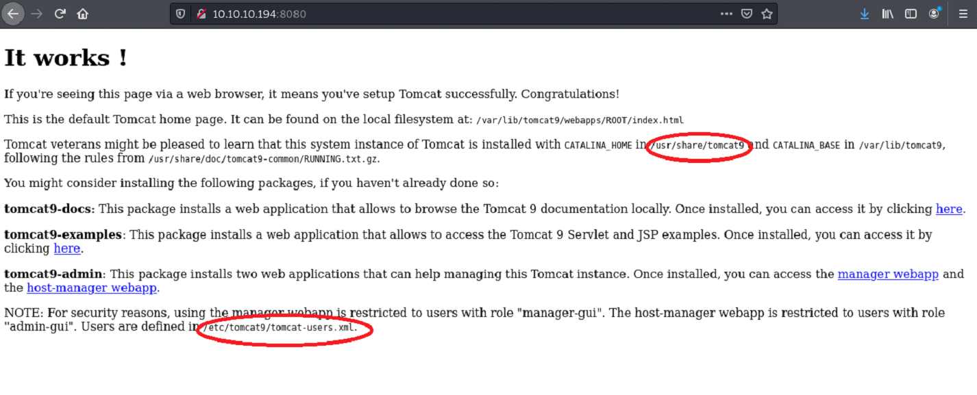The height and width of the screenshot is (395, 977).
Task: View insecure connection lock icon details
Action: (201, 14)
